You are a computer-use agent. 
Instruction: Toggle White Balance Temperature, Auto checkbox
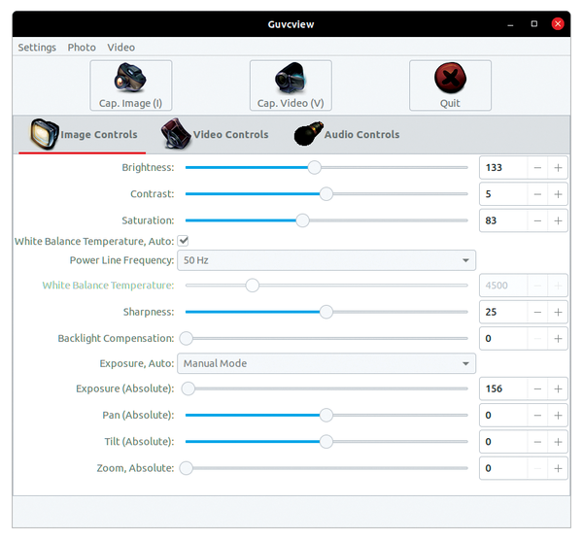(x=183, y=241)
